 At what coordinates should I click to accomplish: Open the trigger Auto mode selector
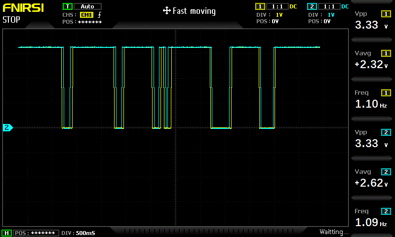87,6
